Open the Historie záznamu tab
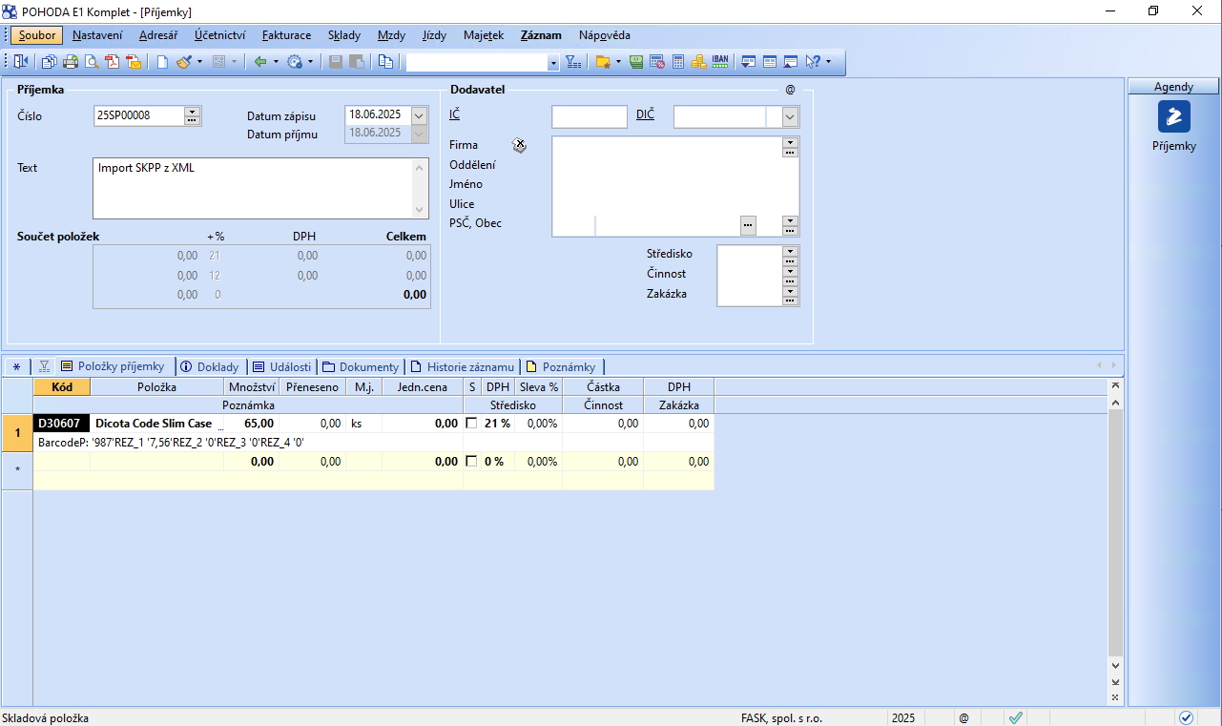Viewport: 1222px width, 726px height. [463, 367]
